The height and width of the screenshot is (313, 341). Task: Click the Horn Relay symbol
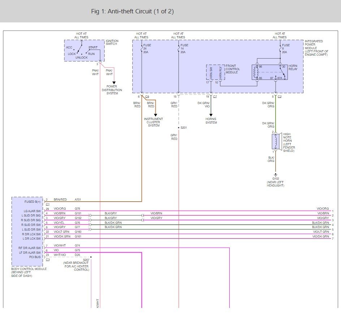tap(271, 72)
